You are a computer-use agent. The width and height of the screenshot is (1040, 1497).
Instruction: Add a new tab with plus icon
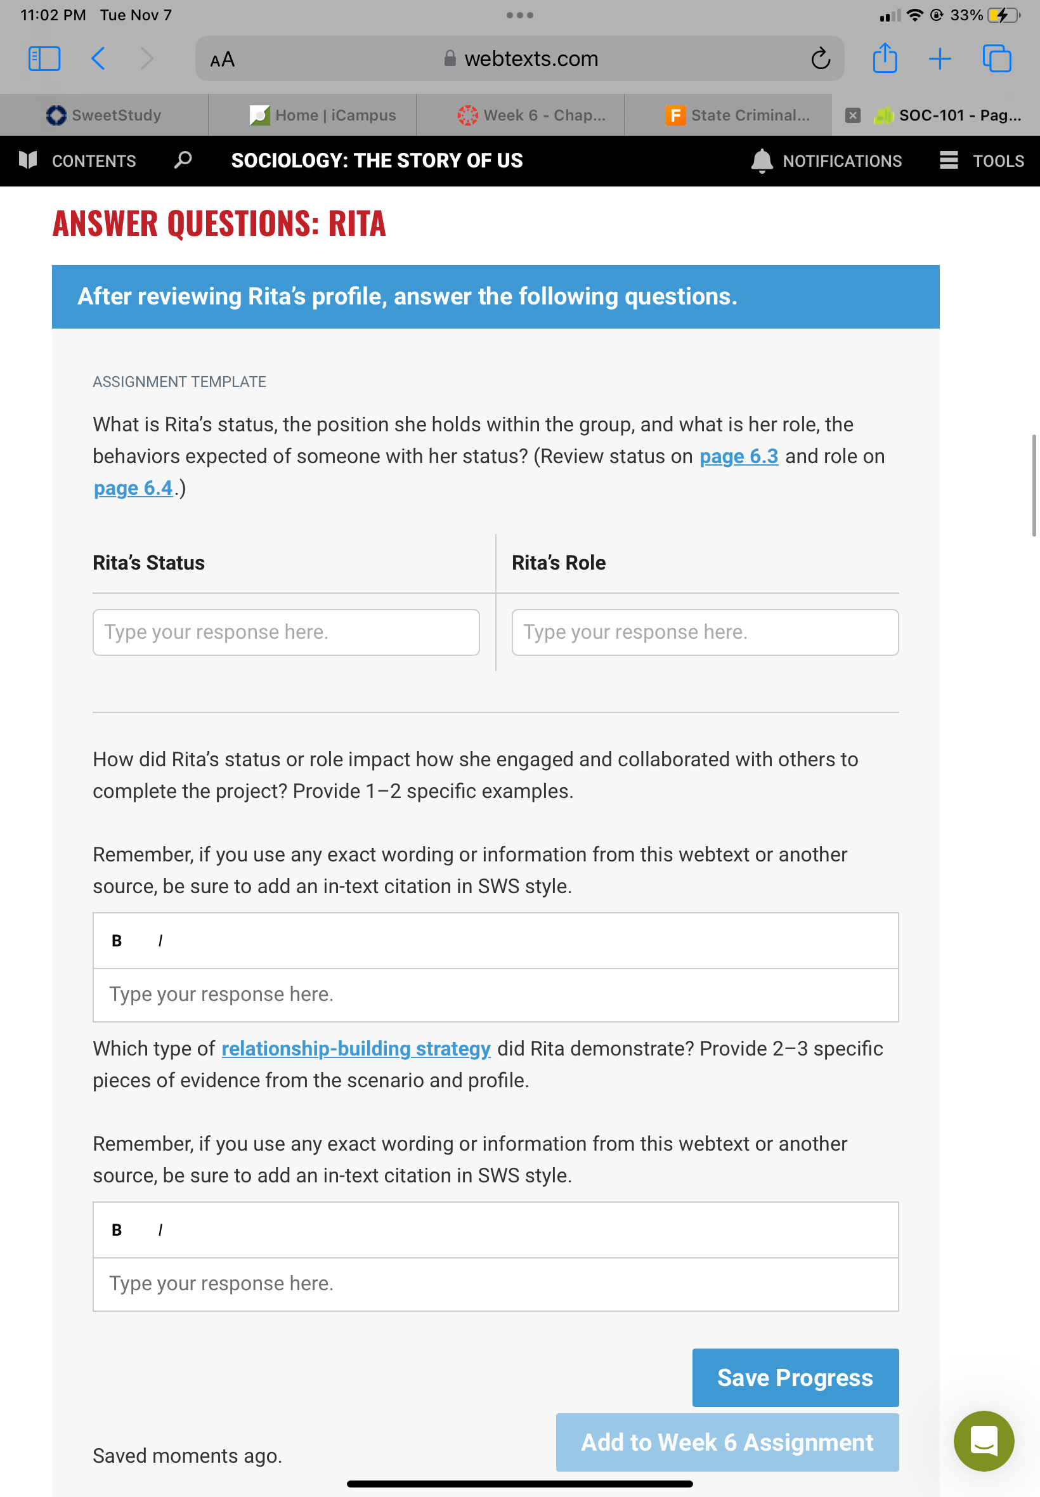(x=939, y=58)
